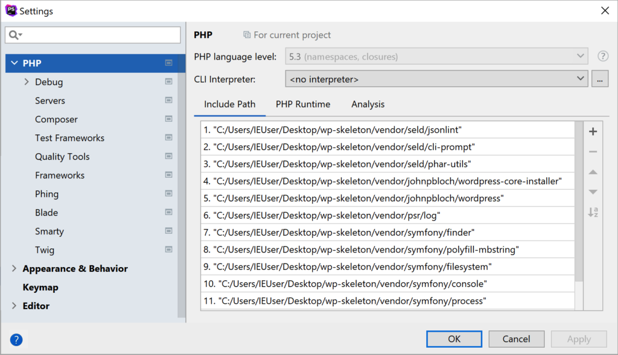The image size is (618, 355).
Task: Browse CLI interpreters with ellipsis button
Action: coord(599,79)
